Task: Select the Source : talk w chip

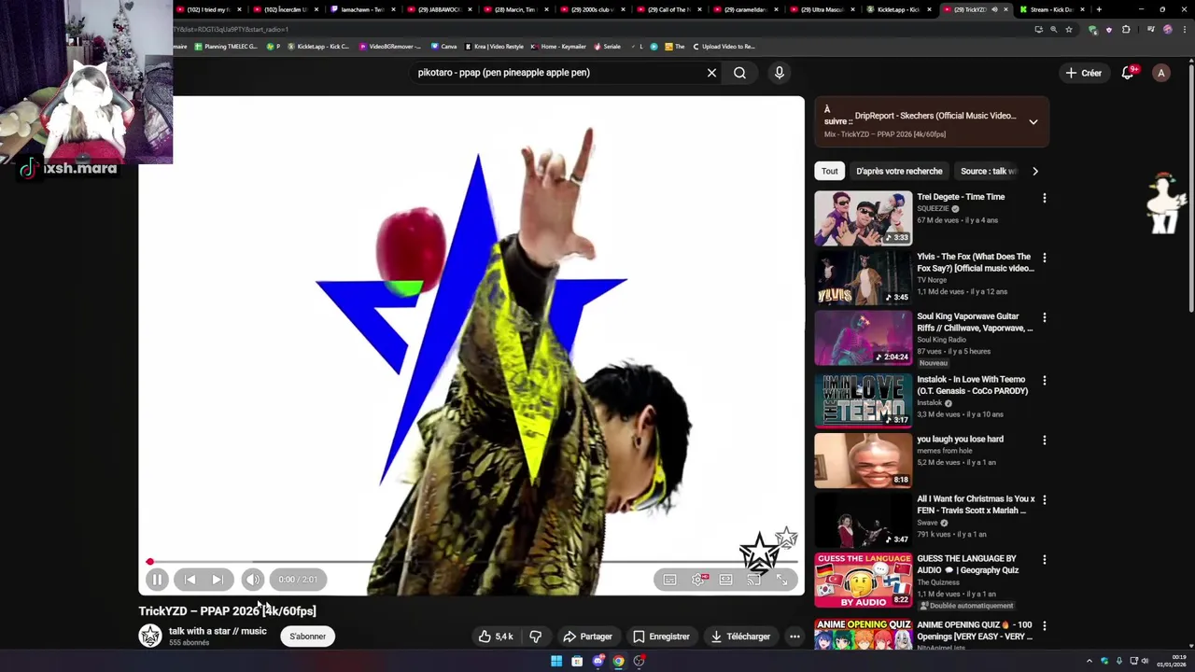Action: [x=989, y=171]
